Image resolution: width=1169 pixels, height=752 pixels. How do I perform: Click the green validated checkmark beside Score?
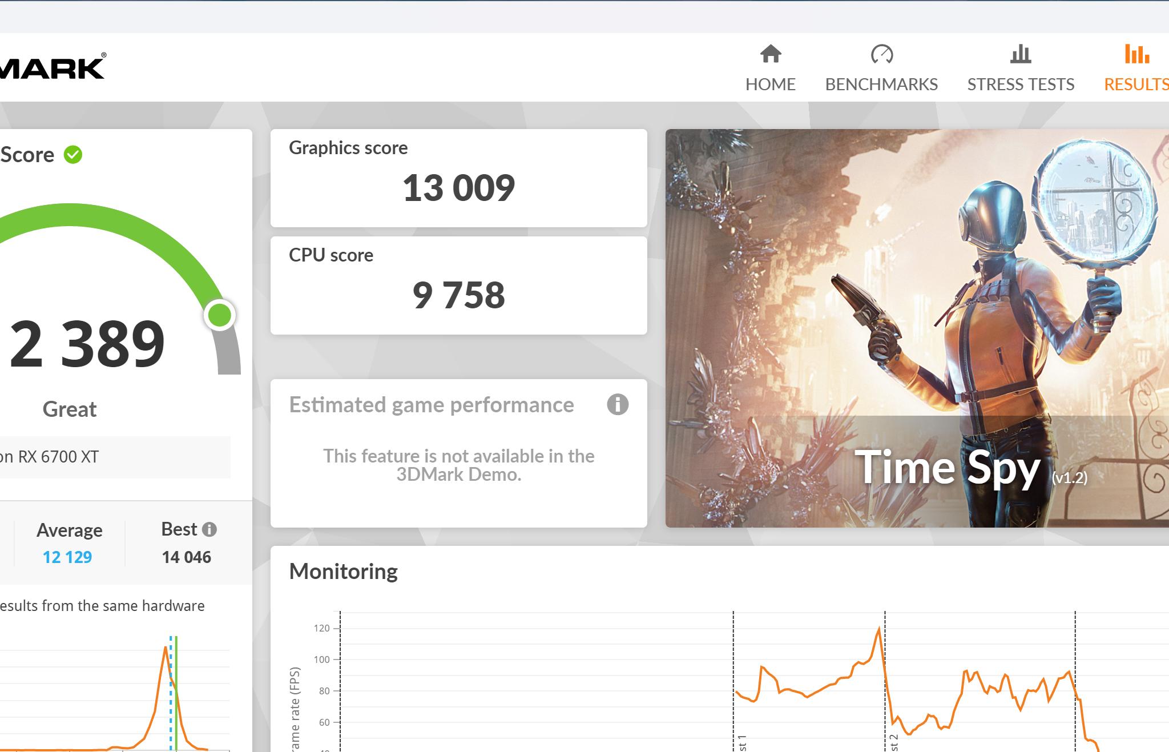(73, 154)
